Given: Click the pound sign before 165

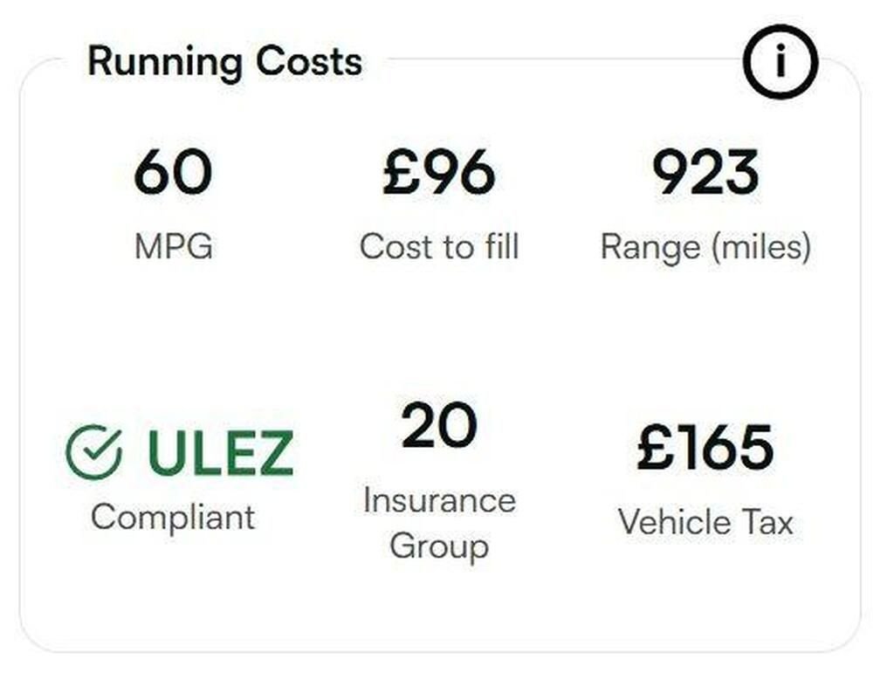Looking at the screenshot, I should pos(654,447).
